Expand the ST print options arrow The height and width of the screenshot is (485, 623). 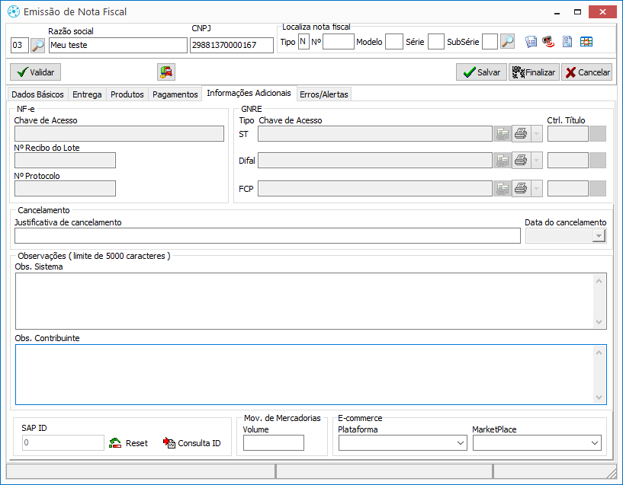(x=536, y=134)
